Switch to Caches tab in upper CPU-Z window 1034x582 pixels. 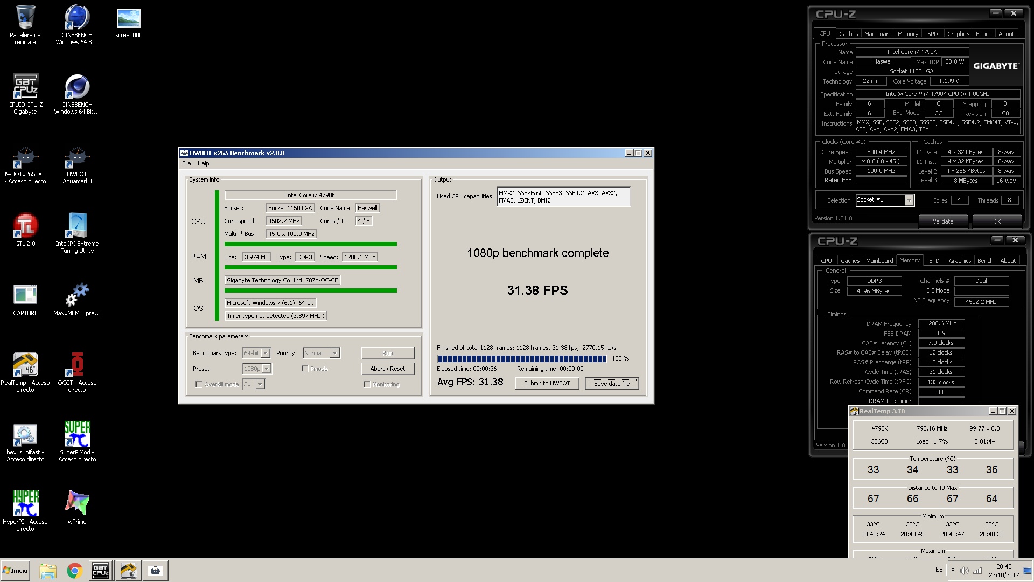tap(848, 34)
